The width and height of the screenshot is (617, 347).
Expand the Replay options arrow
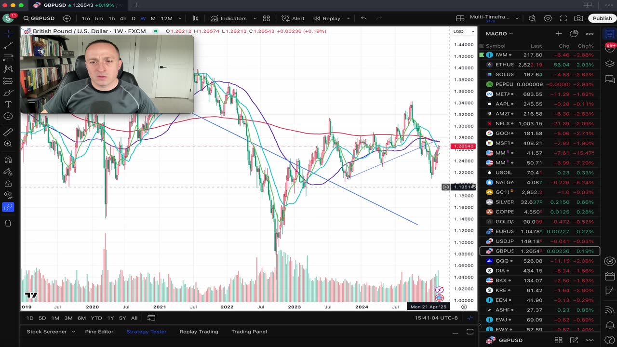[348, 18]
